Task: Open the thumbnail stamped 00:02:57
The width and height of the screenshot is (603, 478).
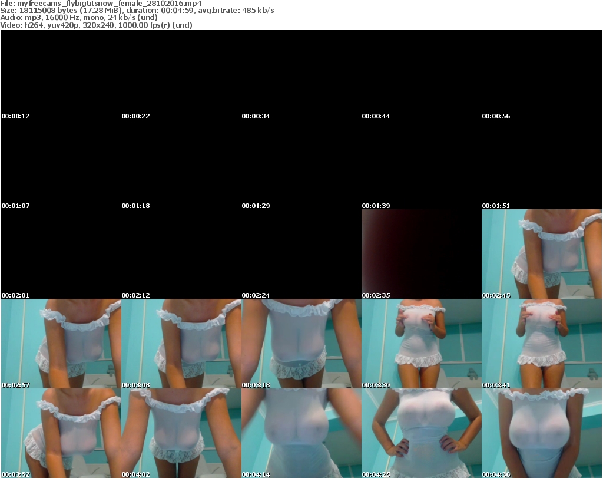Action: 61,344
